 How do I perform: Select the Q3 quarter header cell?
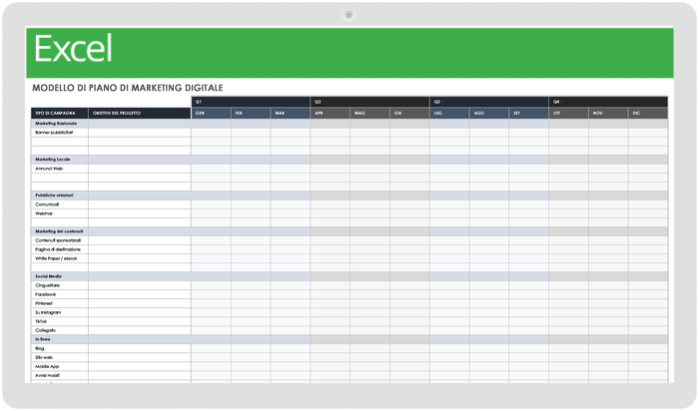(x=489, y=102)
